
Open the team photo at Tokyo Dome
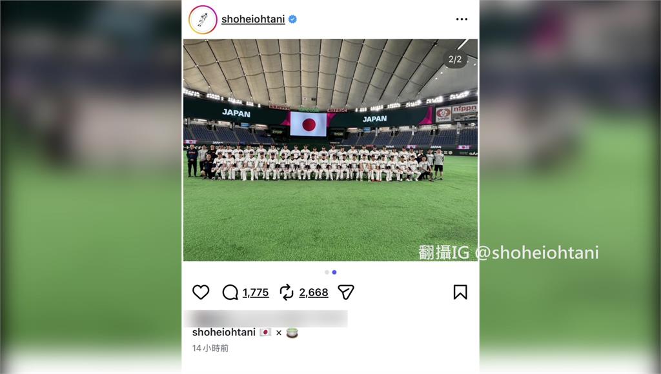330,150
